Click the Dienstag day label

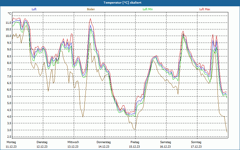(42, 142)
